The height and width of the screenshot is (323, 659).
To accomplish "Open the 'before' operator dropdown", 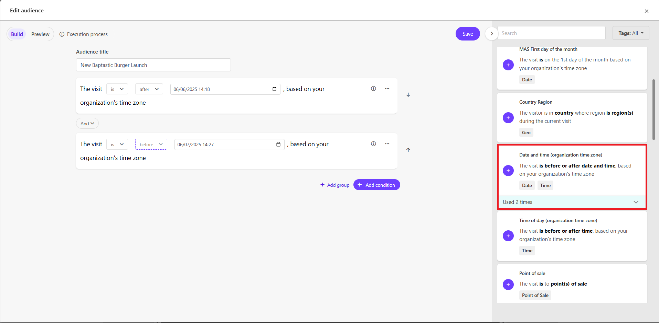I will click(151, 145).
